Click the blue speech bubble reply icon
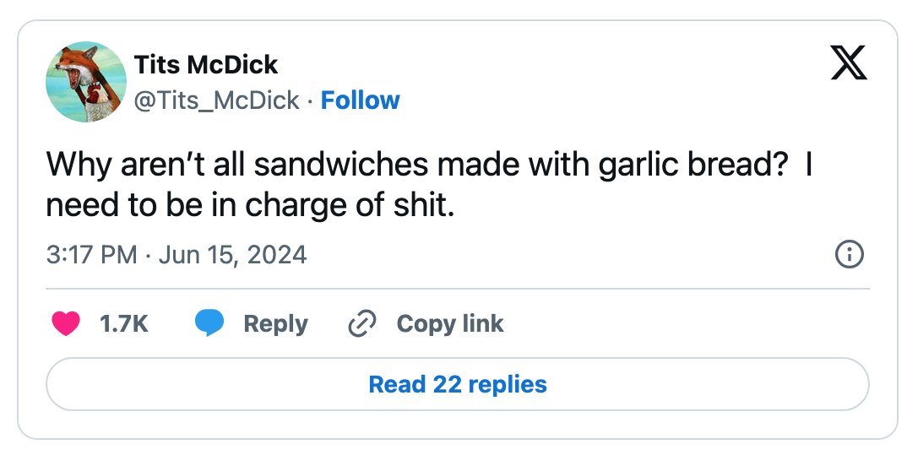The width and height of the screenshot is (918, 455). (x=209, y=323)
